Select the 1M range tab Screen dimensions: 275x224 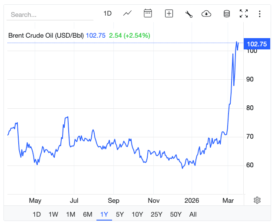click(x=70, y=214)
